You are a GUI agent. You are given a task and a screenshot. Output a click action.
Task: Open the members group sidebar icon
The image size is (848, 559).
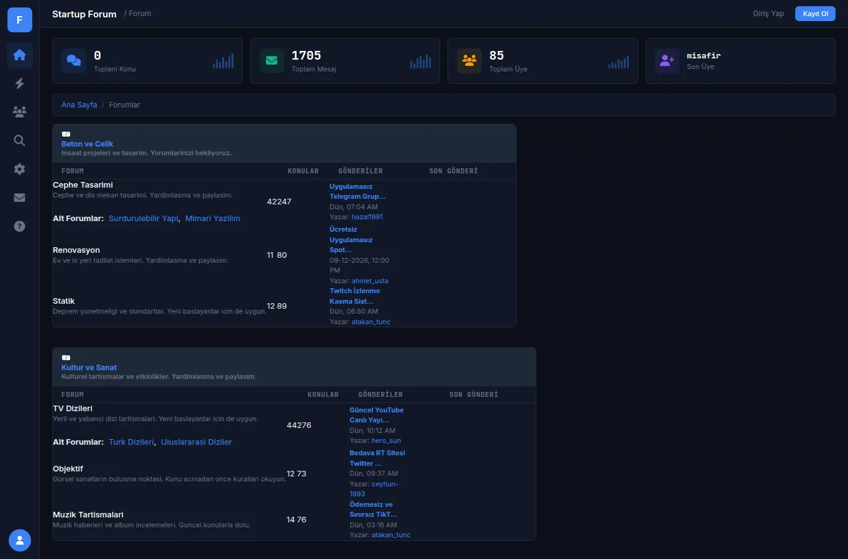tap(19, 112)
